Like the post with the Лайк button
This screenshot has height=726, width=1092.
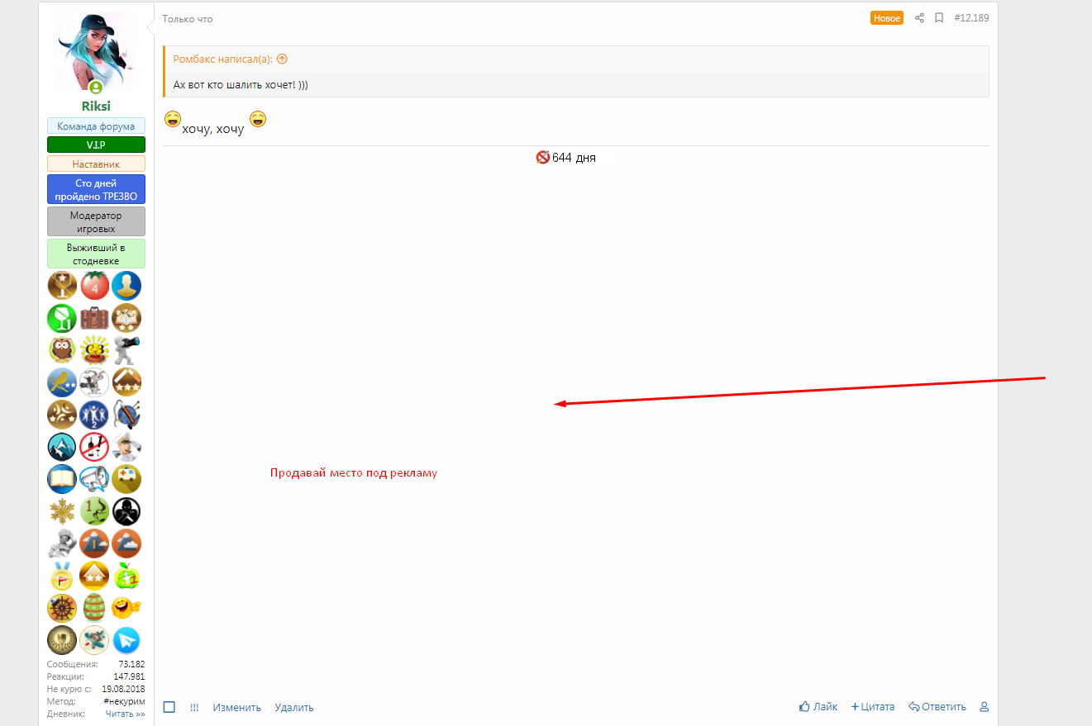tap(818, 707)
